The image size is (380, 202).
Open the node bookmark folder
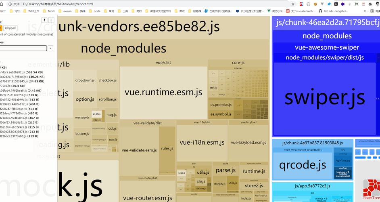[94, 11]
